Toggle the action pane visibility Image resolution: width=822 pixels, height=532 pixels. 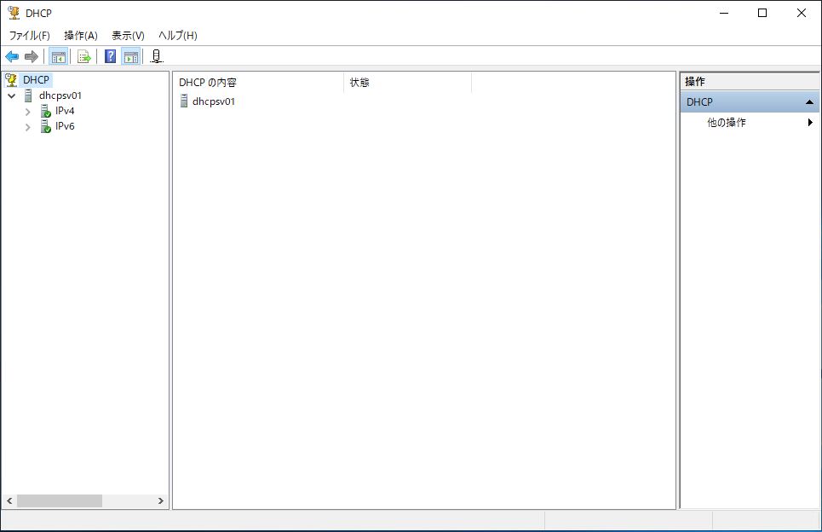131,55
